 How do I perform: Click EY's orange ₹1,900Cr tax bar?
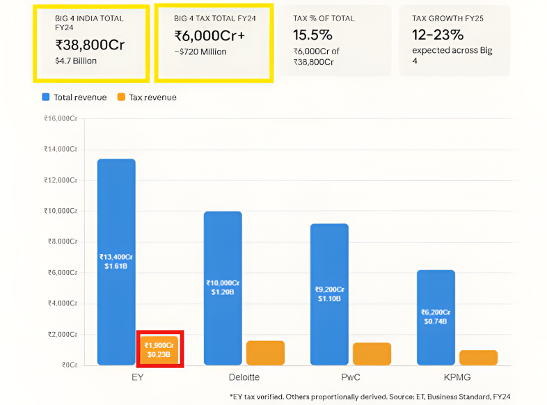(x=159, y=349)
